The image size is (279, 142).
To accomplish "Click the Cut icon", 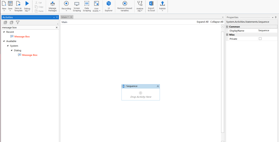I will tap(36, 3).
